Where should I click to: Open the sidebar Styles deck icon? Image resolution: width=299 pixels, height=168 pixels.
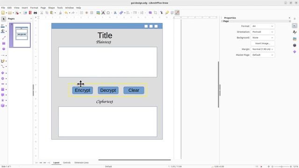click(294, 32)
